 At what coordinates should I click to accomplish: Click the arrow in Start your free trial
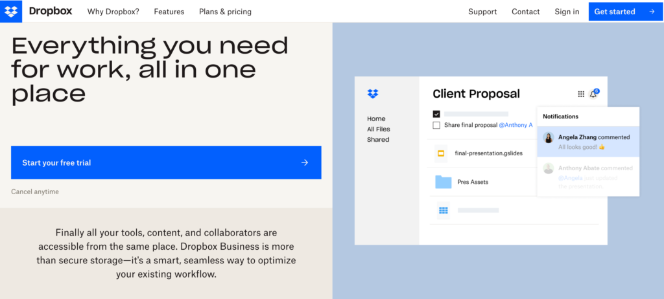[305, 163]
